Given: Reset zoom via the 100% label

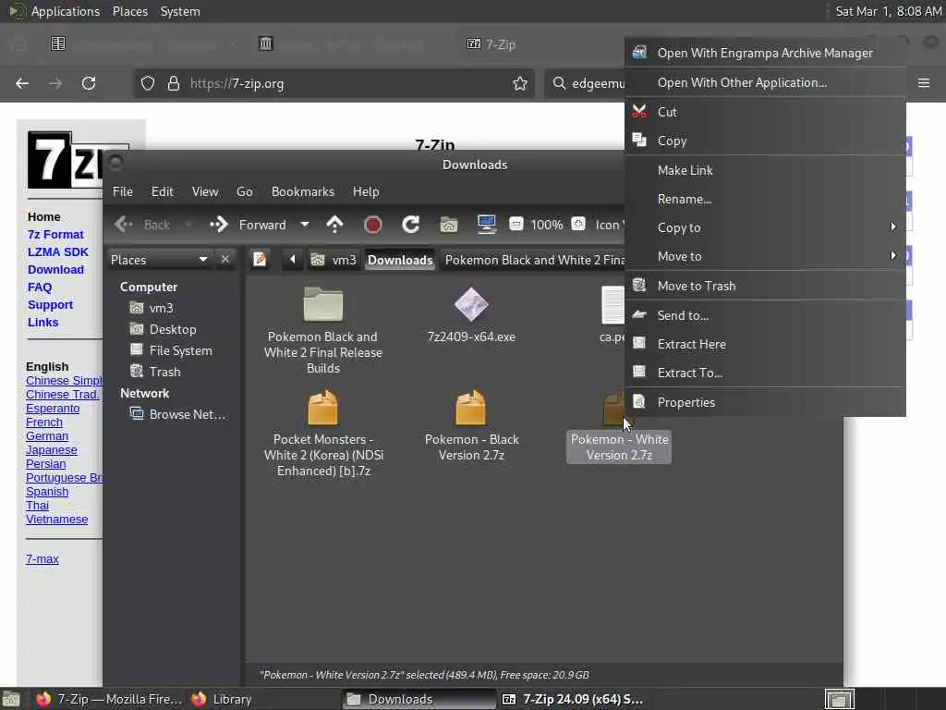Looking at the screenshot, I should (547, 225).
